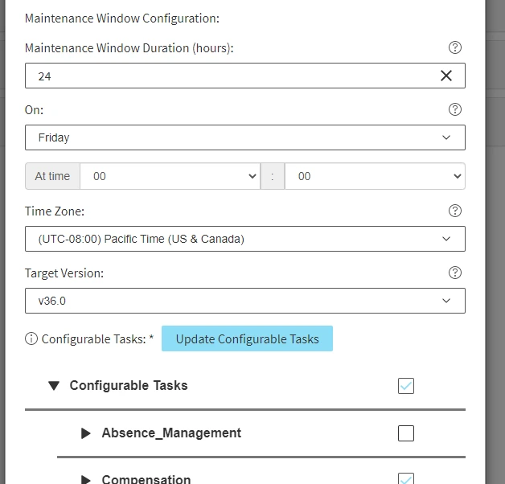Image resolution: width=505 pixels, height=484 pixels.
Task: Open the hour dropdown for At time
Action: (170, 176)
